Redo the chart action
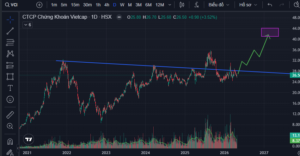 coord(282,5)
